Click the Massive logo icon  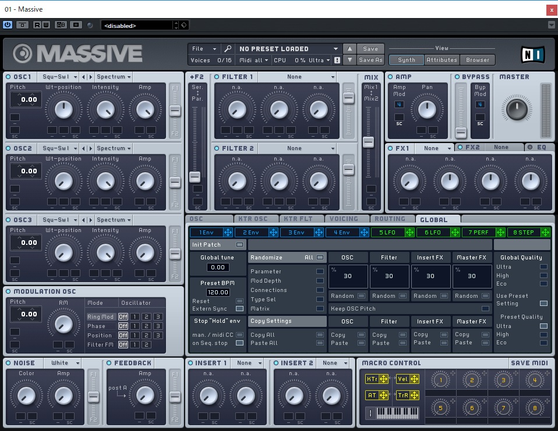tap(22, 54)
